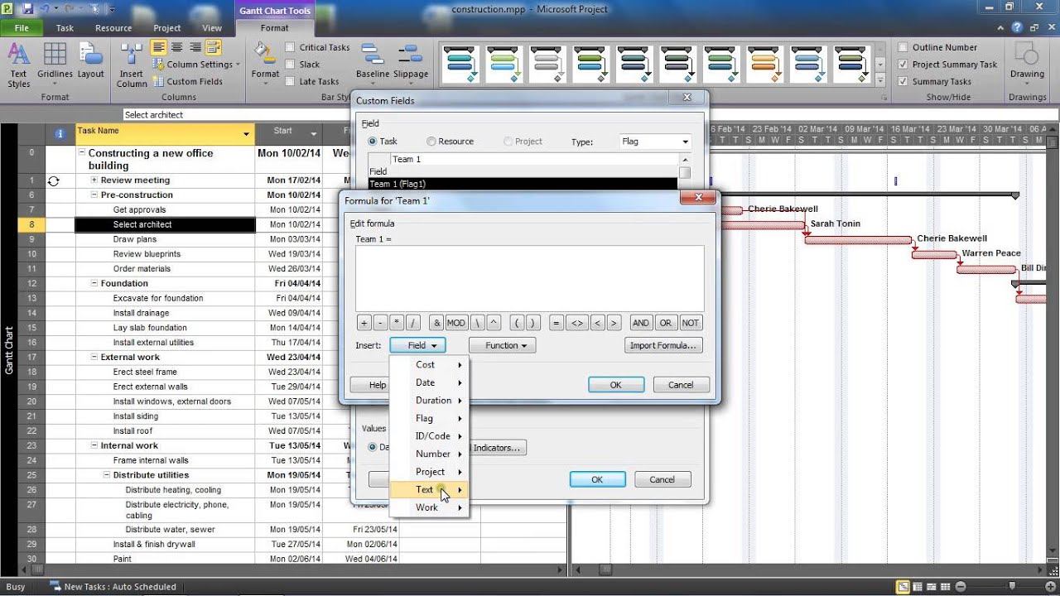Image resolution: width=1060 pixels, height=596 pixels.
Task: Toggle the Critical Tasks checkbox
Action: coord(290,47)
